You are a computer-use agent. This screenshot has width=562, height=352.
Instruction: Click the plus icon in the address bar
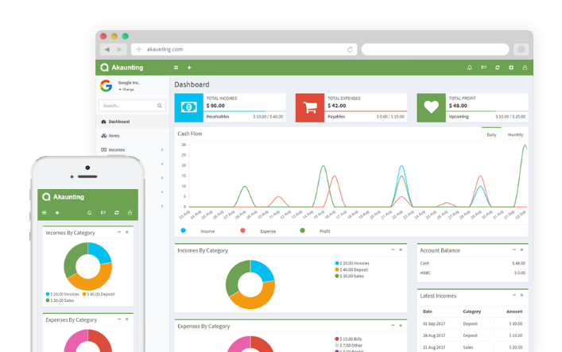(138, 49)
